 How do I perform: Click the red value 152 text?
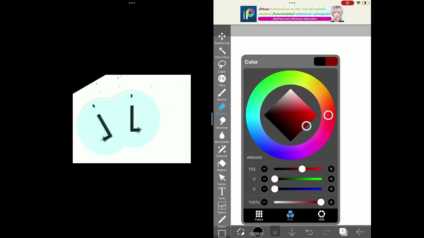pos(252,169)
